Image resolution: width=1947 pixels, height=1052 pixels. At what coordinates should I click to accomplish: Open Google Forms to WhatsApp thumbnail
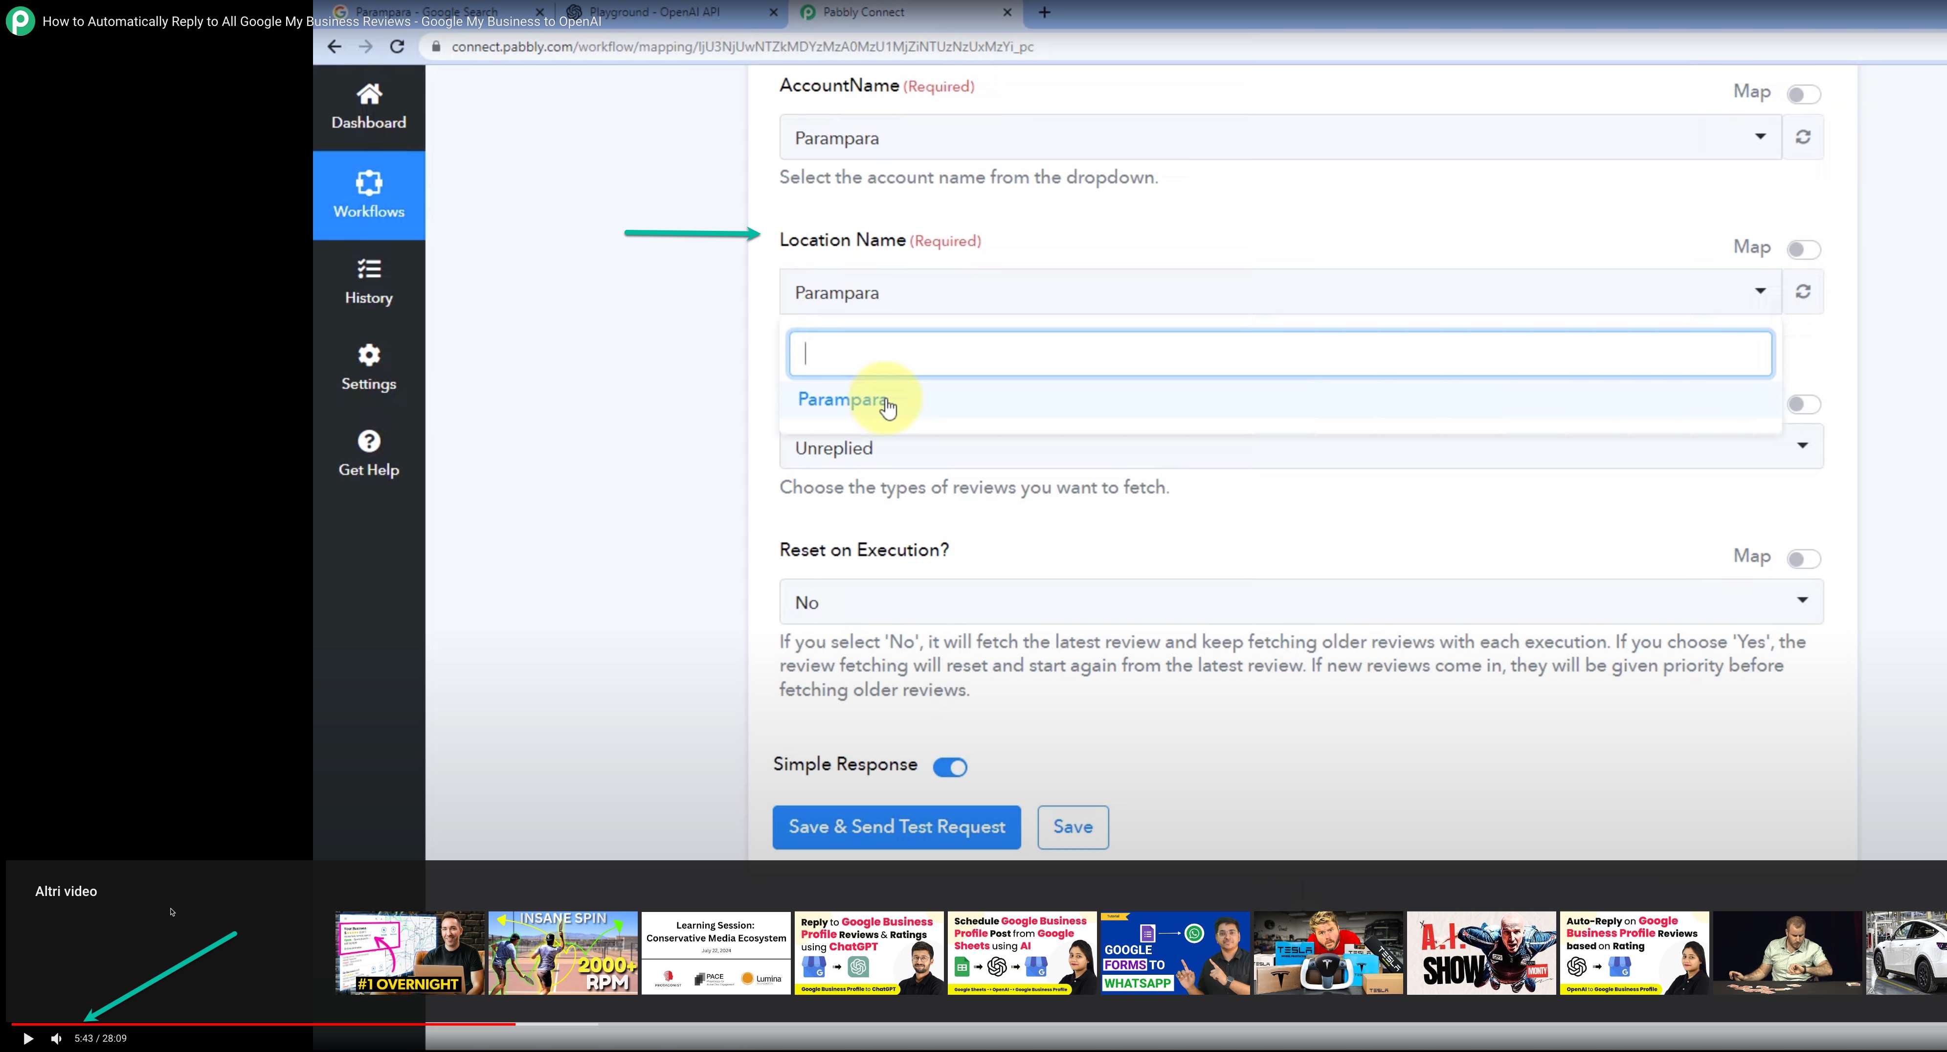(x=1175, y=953)
